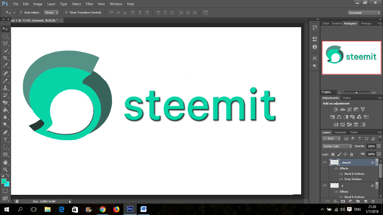Image resolution: width=383 pixels, height=215 pixels.
Task: Select the Elliptical Marquee tool
Action: pos(5,36)
